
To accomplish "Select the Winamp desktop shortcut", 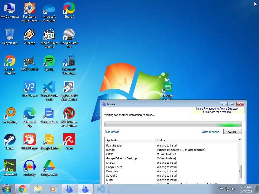I will click(29, 36).
